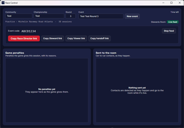Stop the live feed
The image size is (184, 128).
click(x=169, y=31)
